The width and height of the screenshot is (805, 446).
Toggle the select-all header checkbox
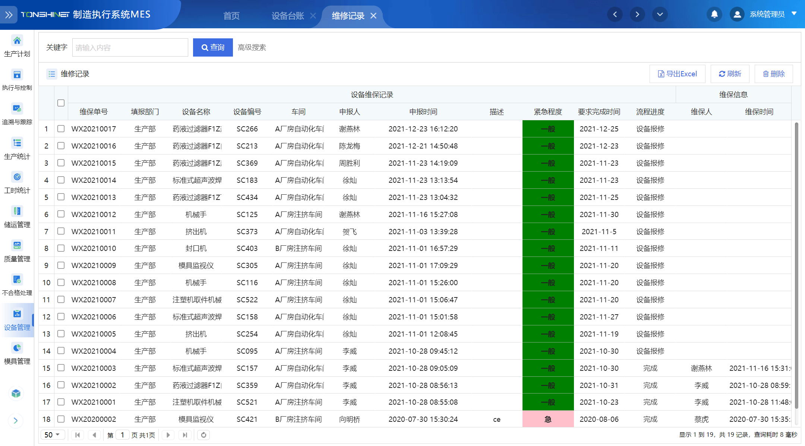[61, 103]
